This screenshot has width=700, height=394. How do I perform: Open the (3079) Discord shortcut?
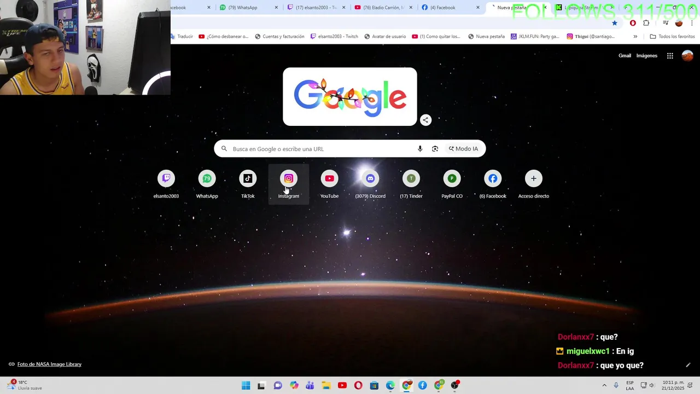(370, 184)
